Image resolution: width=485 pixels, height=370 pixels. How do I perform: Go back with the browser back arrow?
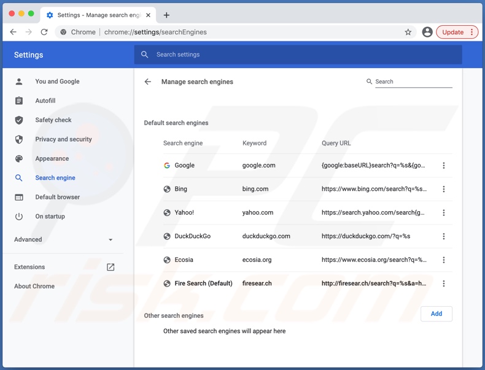coord(13,32)
